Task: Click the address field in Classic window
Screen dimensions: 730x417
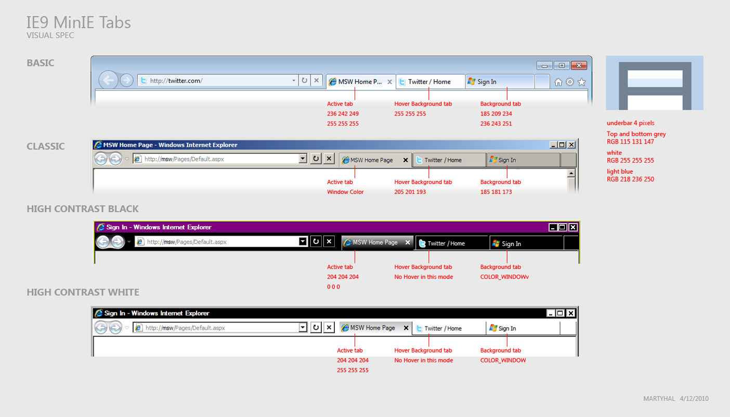Action: pos(220,159)
